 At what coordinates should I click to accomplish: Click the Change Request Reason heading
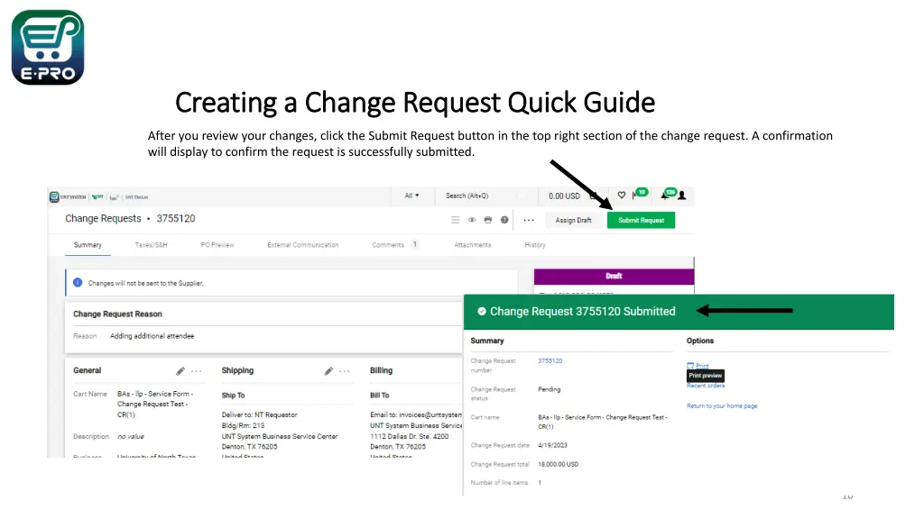(117, 314)
